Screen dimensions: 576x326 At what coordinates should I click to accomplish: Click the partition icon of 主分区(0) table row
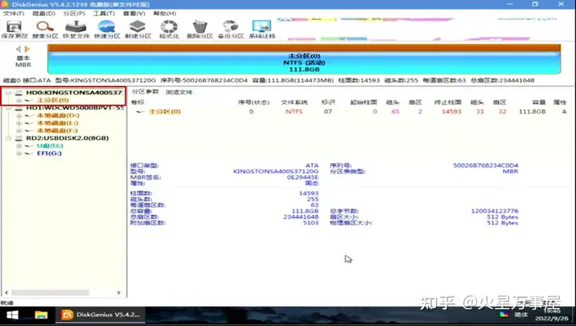[x=140, y=112]
